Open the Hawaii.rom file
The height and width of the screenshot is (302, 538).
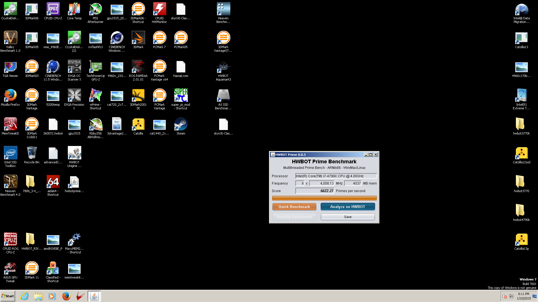click(x=181, y=69)
